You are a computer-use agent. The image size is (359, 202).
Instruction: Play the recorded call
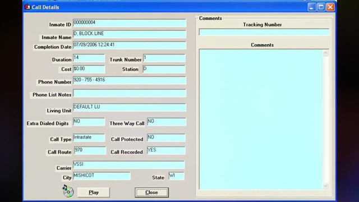tap(94, 192)
